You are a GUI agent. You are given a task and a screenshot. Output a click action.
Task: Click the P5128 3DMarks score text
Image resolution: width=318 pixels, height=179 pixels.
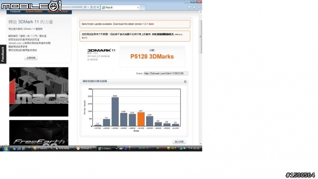click(x=152, y=57)
